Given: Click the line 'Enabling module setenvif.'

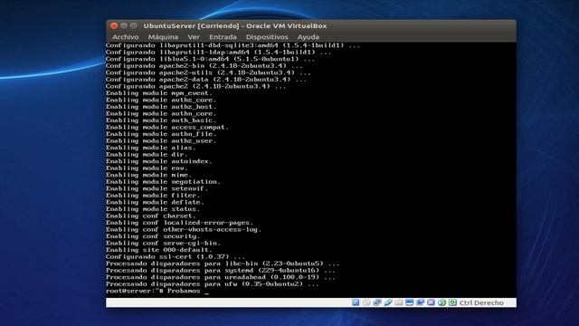Looking at the screenshot, I should pos(157,188).
